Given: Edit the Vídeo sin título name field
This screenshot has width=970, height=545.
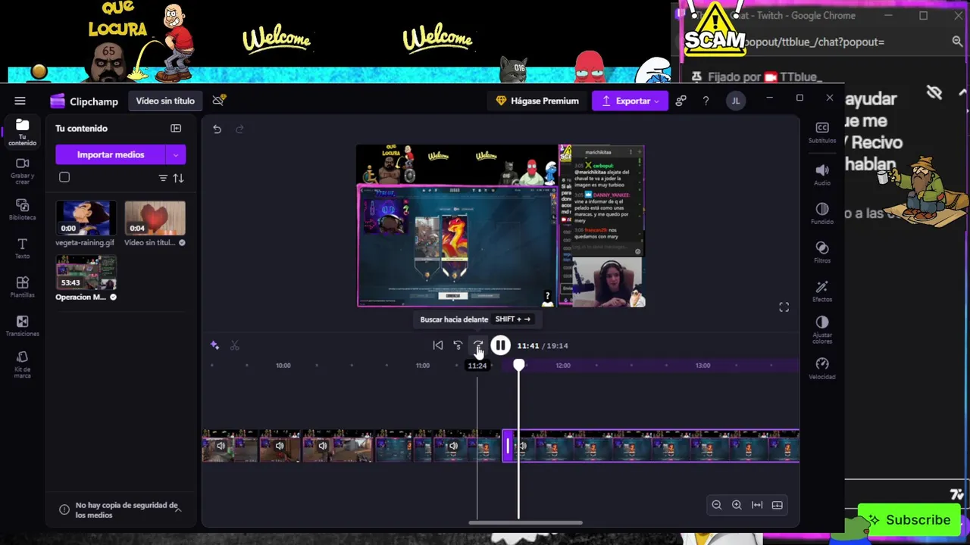Looking at the screenshot, I should (165, 101).
